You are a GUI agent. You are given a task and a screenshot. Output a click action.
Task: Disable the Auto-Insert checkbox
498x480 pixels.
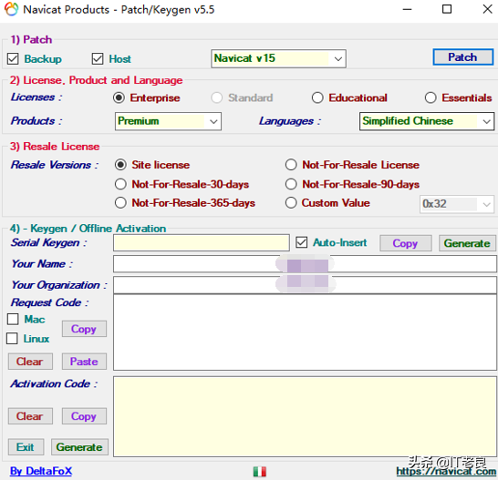point(301,242)
